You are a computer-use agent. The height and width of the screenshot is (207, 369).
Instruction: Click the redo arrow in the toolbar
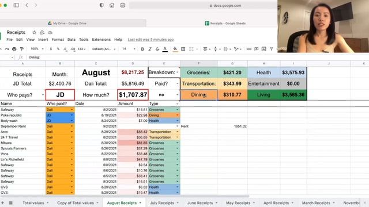coord(7,49)
